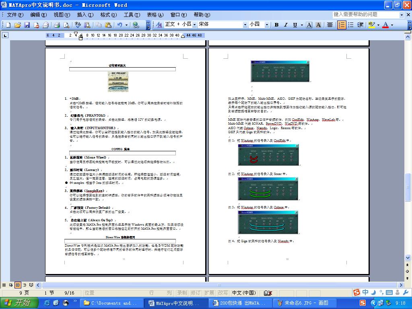Viewport: 412px width, 309px height.
Task: Open font color dropdown arrow
Action: pos(392,25)
